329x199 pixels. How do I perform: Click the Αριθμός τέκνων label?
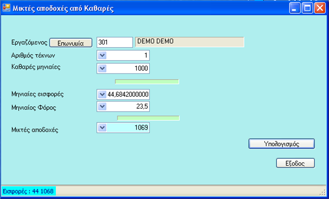pos(33,56)
